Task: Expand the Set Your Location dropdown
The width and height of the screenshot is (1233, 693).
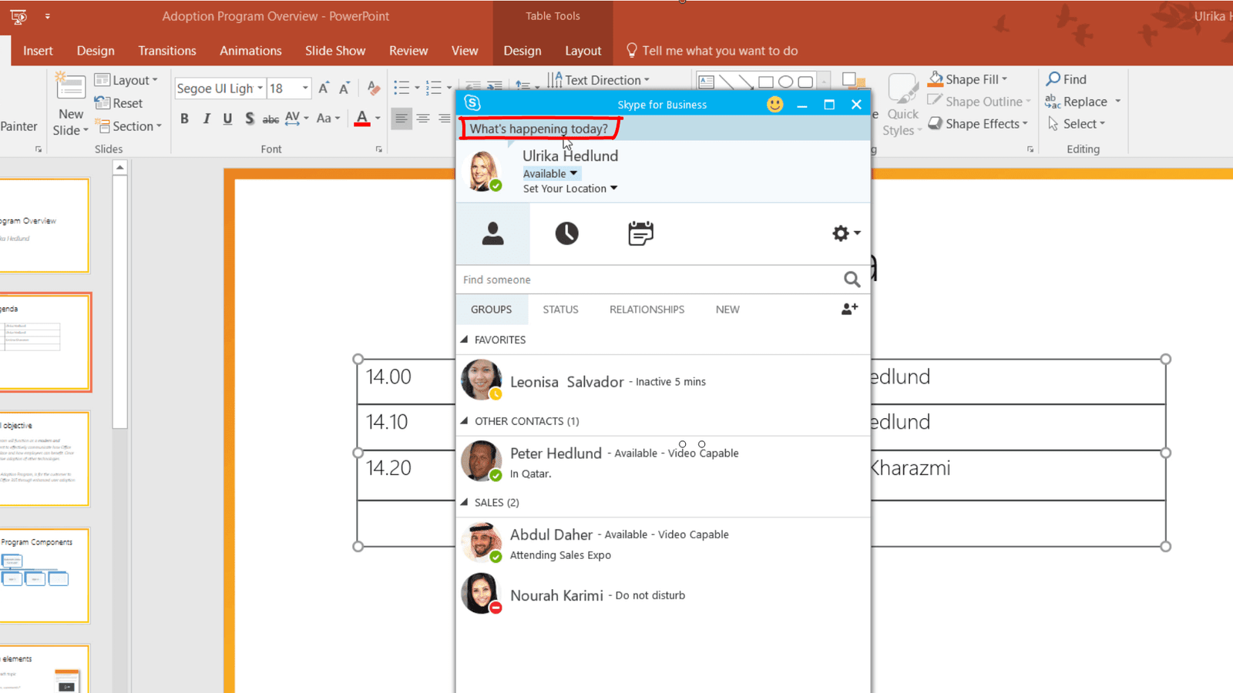Action: pyautogui.click(x=570, y=189)
